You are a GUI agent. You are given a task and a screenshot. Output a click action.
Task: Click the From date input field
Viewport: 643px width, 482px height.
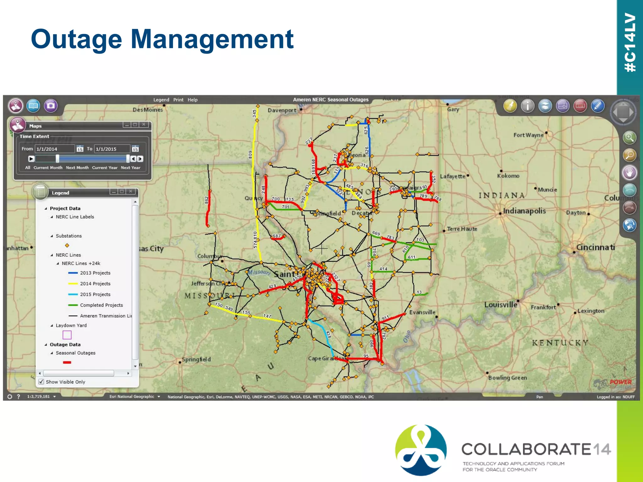point(55,149)
